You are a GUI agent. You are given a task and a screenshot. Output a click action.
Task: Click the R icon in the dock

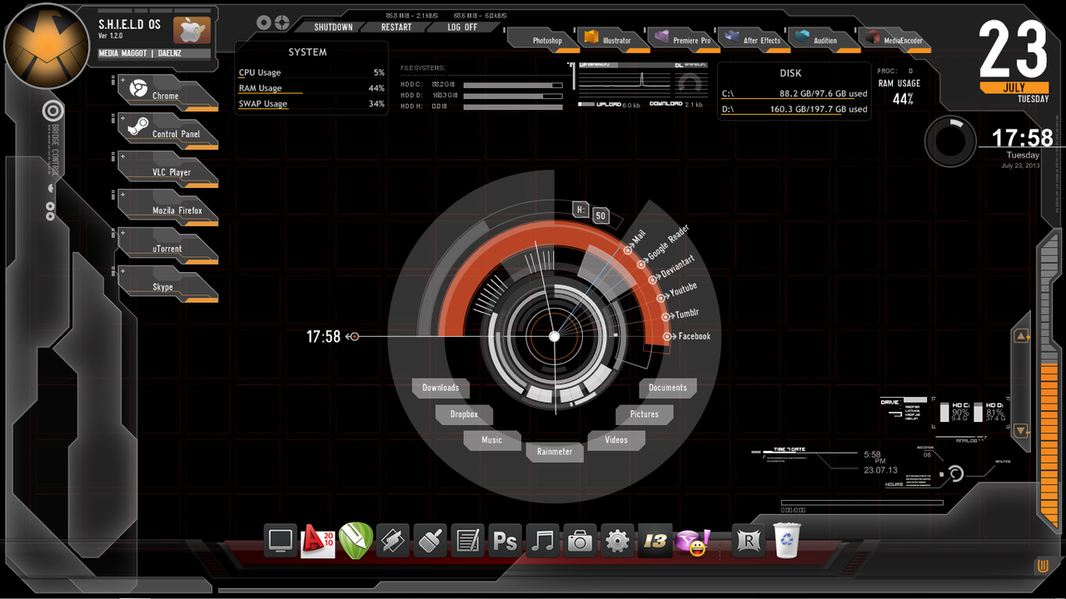point(749,541)
